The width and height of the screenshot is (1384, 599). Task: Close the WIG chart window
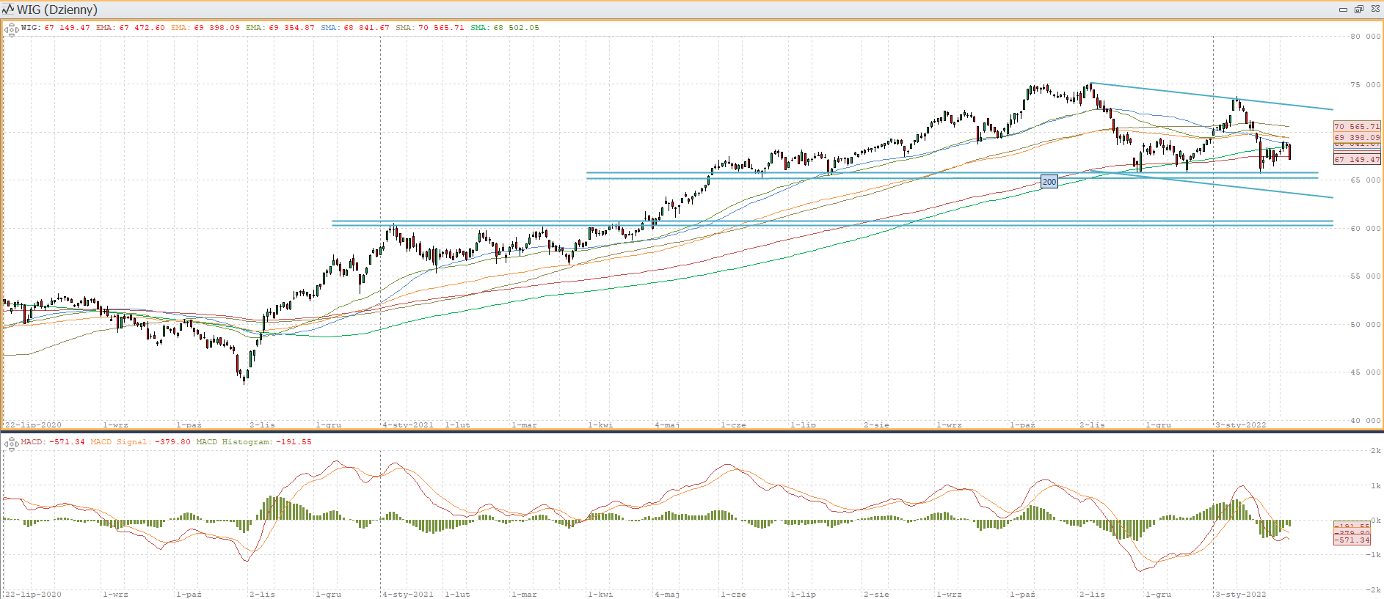(x=1374, y=10)
